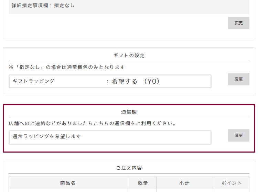Click the colon separator in gift wrapping row

108,82
